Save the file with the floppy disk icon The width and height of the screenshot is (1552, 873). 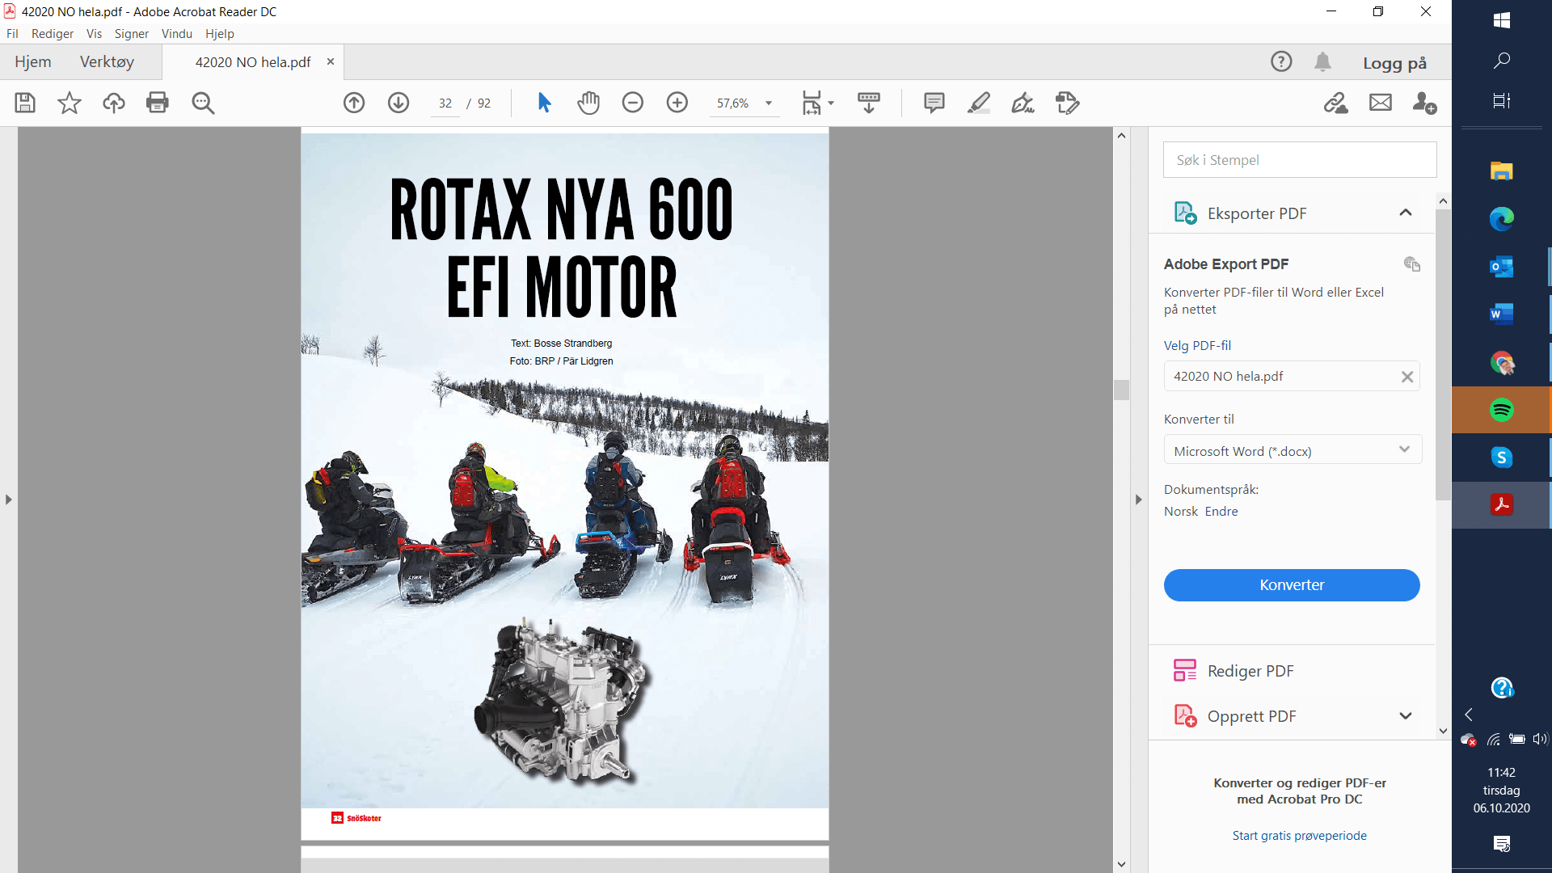click(x=25, y=103)
